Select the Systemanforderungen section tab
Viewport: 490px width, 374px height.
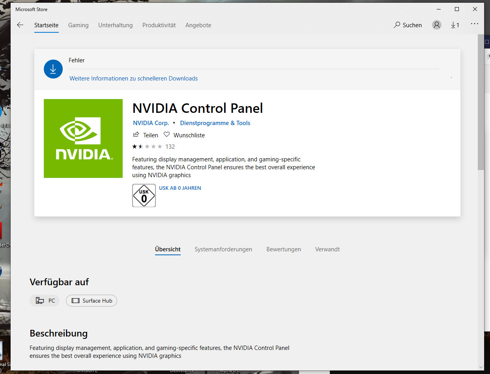[x=223, y=249]
